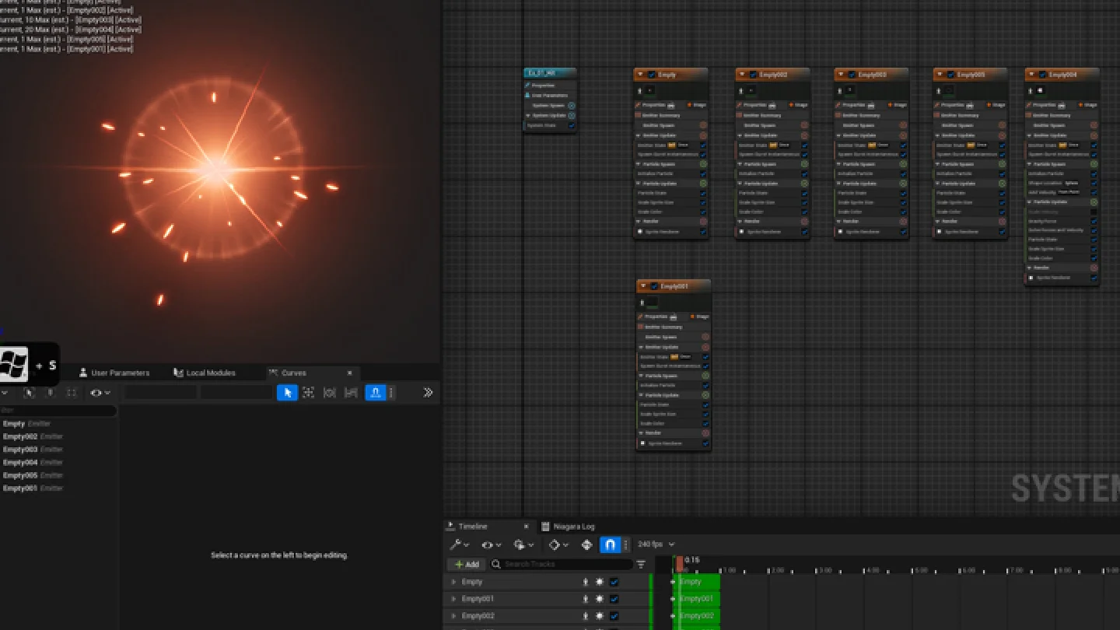The image size is (1120, 630).
Task: Open the keyframe diamond options dropdown in Timeline
Action: pos(558,544)
